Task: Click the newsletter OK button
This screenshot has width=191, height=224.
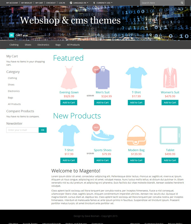Action: click(43, 130)
